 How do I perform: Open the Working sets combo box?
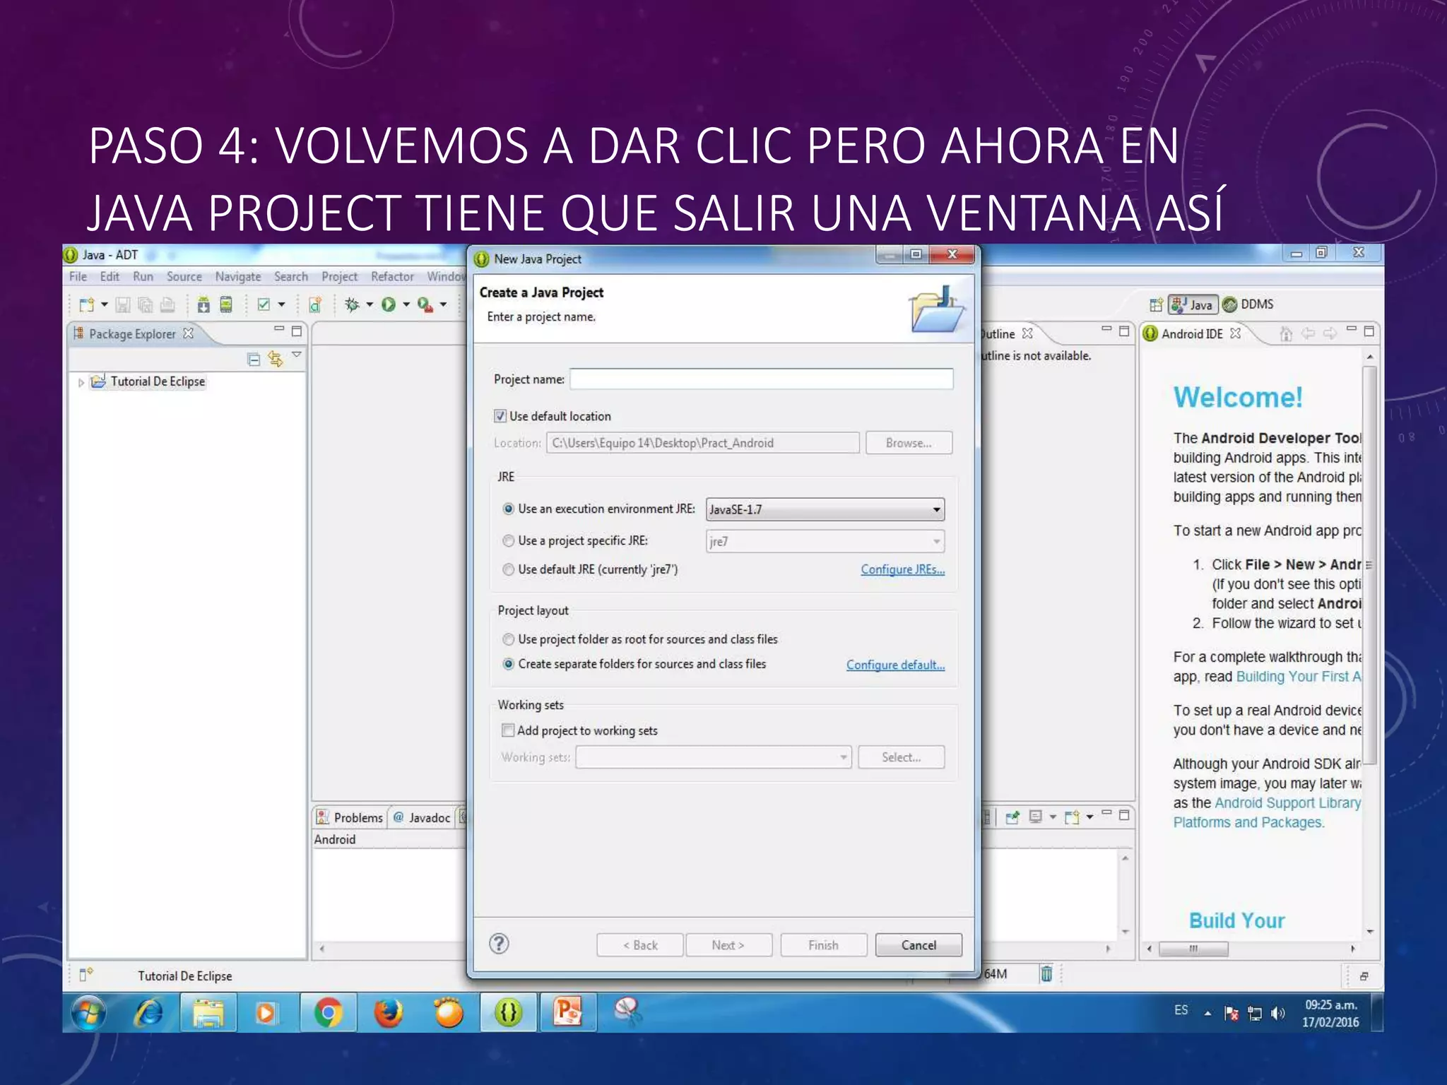(x=714, y=757)
